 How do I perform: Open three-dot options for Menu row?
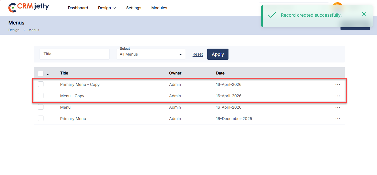[x=337, y=107]
